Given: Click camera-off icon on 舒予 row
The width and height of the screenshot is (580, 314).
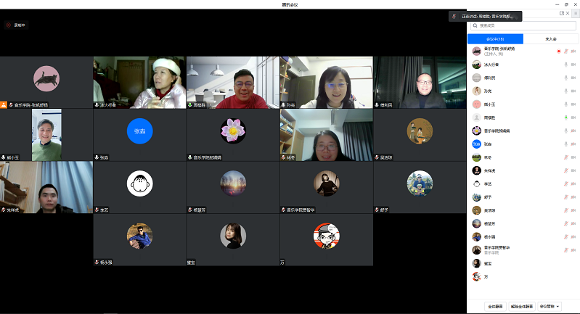Looking at the screenshot, I should 573,197.
